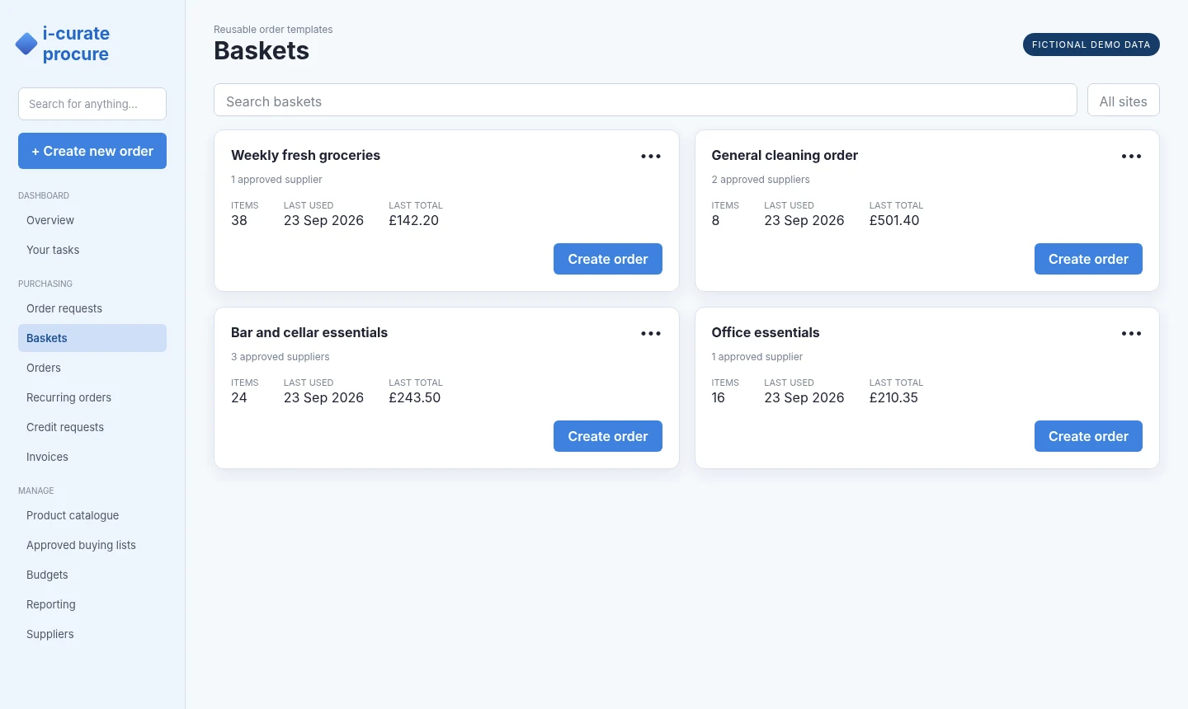Create order from Office essentials basket

click(1088, 436)
